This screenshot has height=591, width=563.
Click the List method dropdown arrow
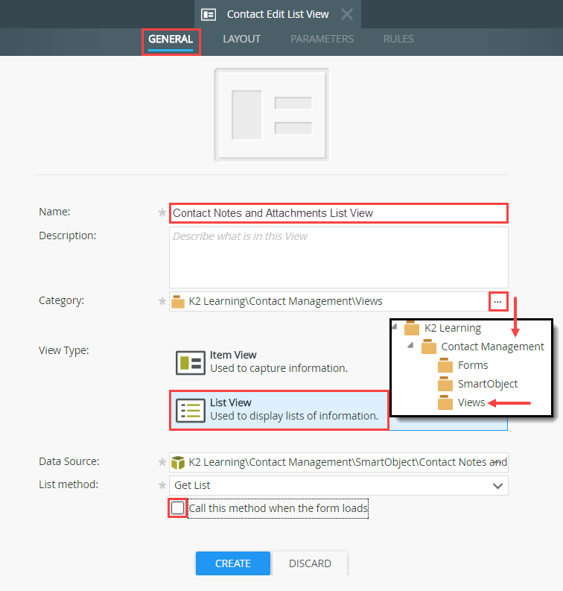498,486
